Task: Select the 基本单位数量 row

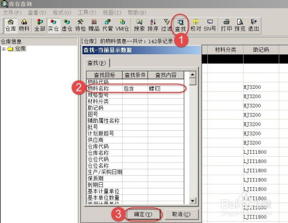Action: [x=135, y=198]
